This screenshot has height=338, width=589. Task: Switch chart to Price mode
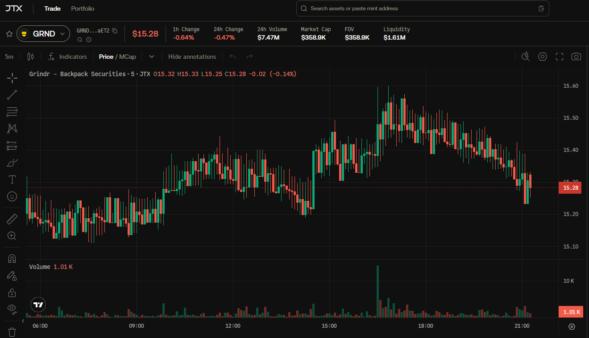(106, 57)
